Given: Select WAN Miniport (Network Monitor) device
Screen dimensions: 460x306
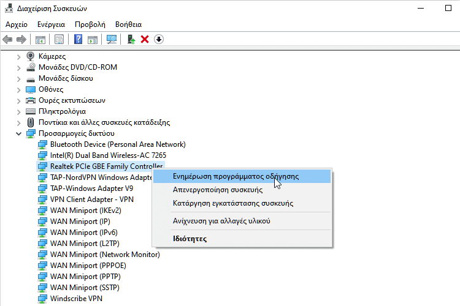Looking at the screenshot, I should pos(104,255).
